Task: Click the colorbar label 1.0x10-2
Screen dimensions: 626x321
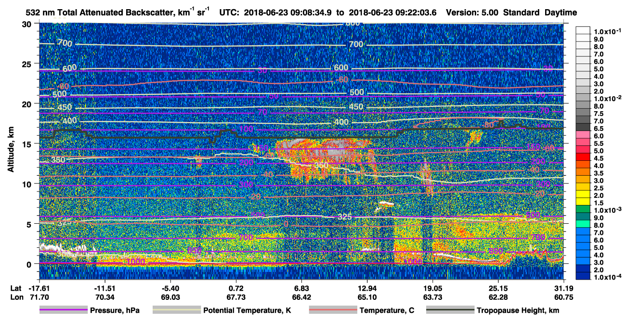Action: tap(608, 98)
